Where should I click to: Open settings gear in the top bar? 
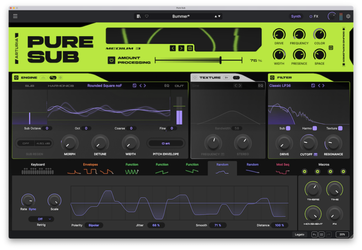pos(348,16)
